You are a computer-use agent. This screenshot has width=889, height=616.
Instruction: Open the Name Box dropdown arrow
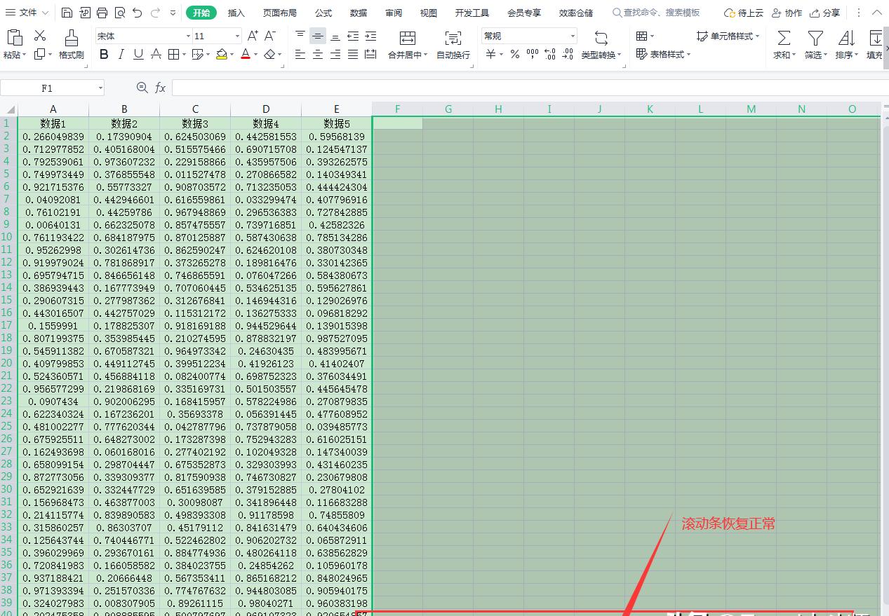click(100, 88)
